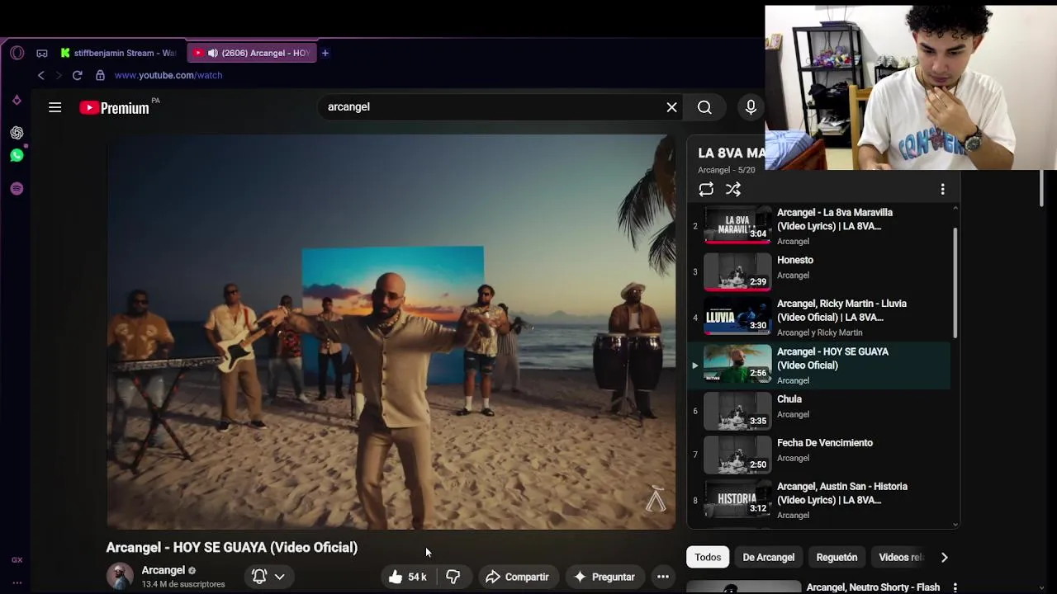Screen dimensions: 1057x594
Task: Open WhatsApp in the sidebar
Action: 17,155
